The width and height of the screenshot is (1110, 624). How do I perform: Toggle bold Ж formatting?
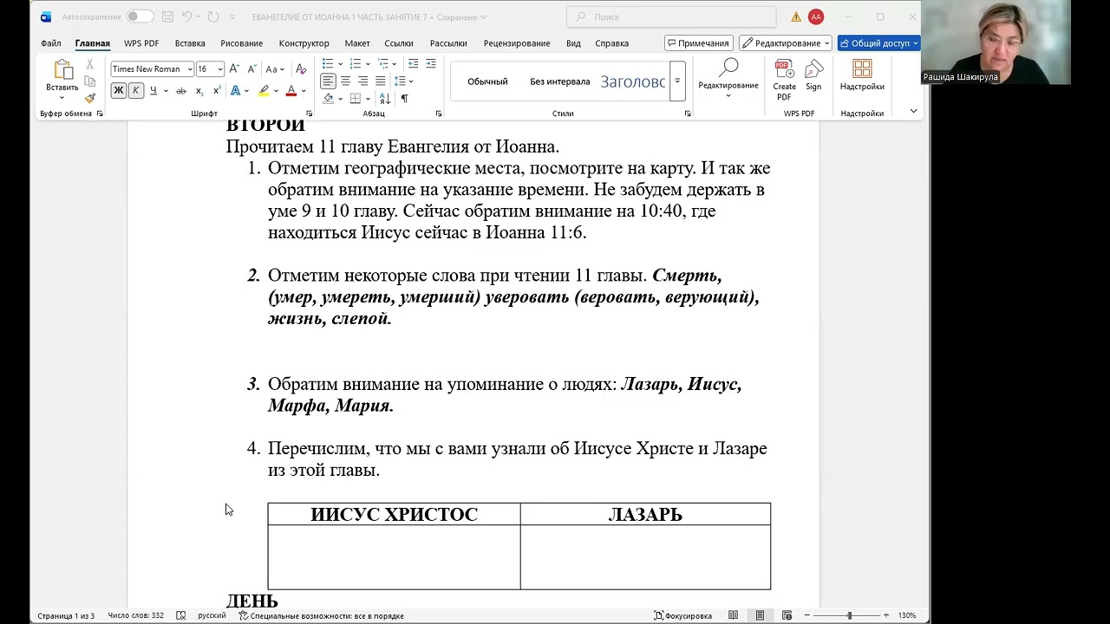119,91
